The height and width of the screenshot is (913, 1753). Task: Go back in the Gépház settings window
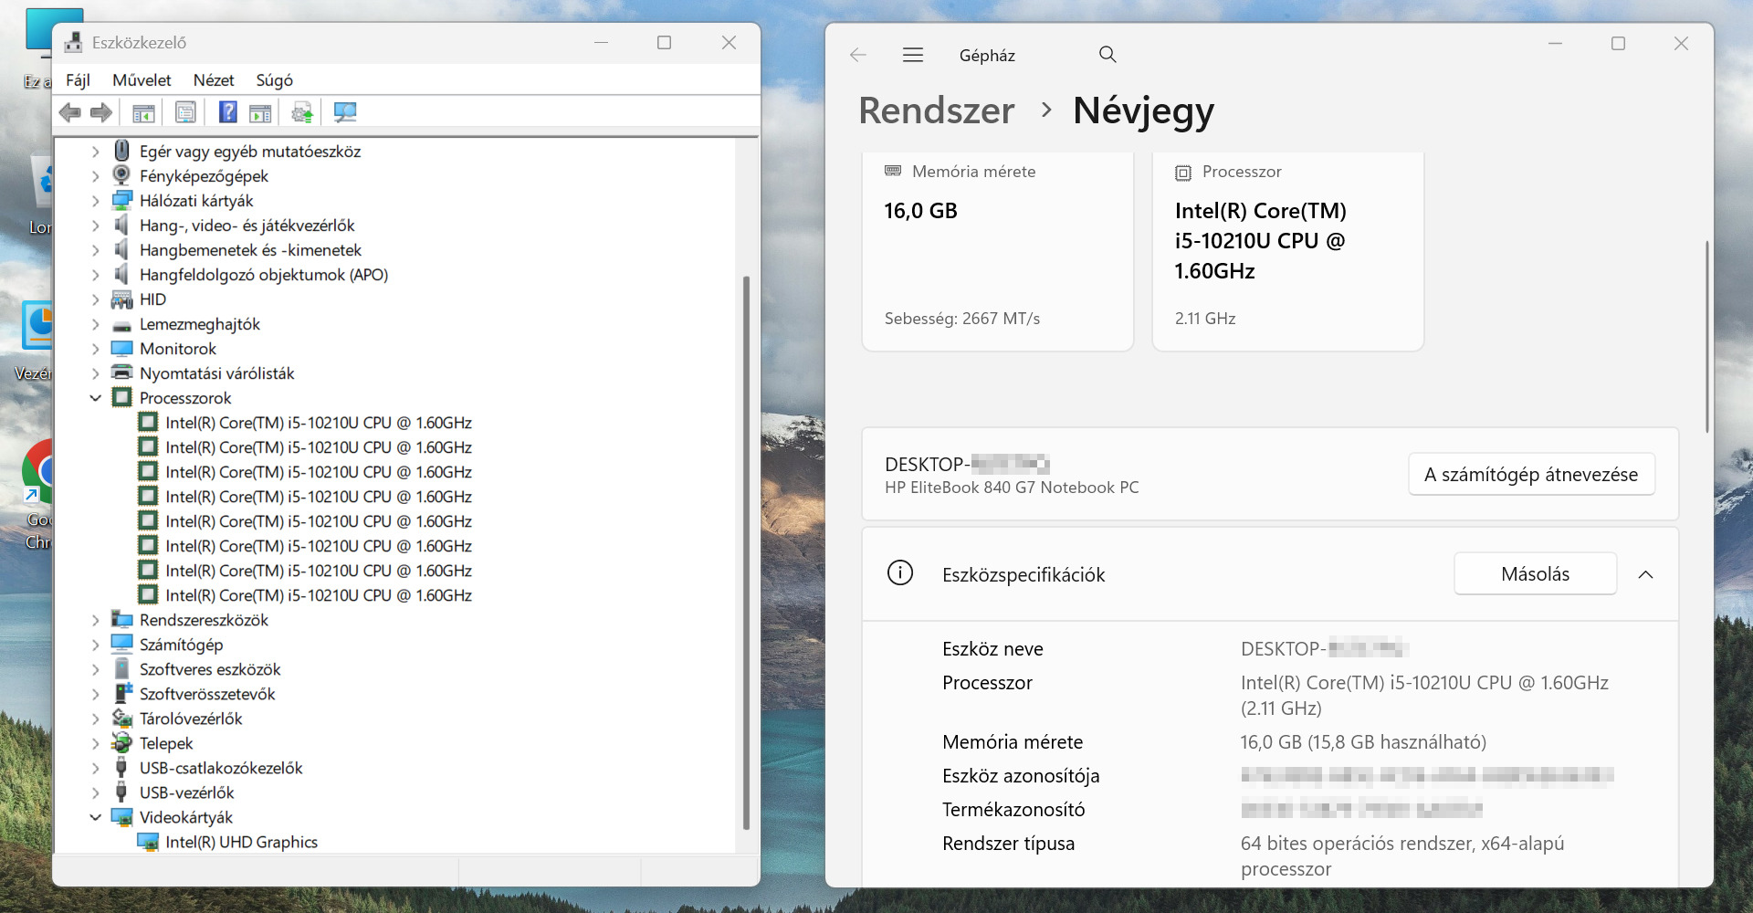[858, 55]
